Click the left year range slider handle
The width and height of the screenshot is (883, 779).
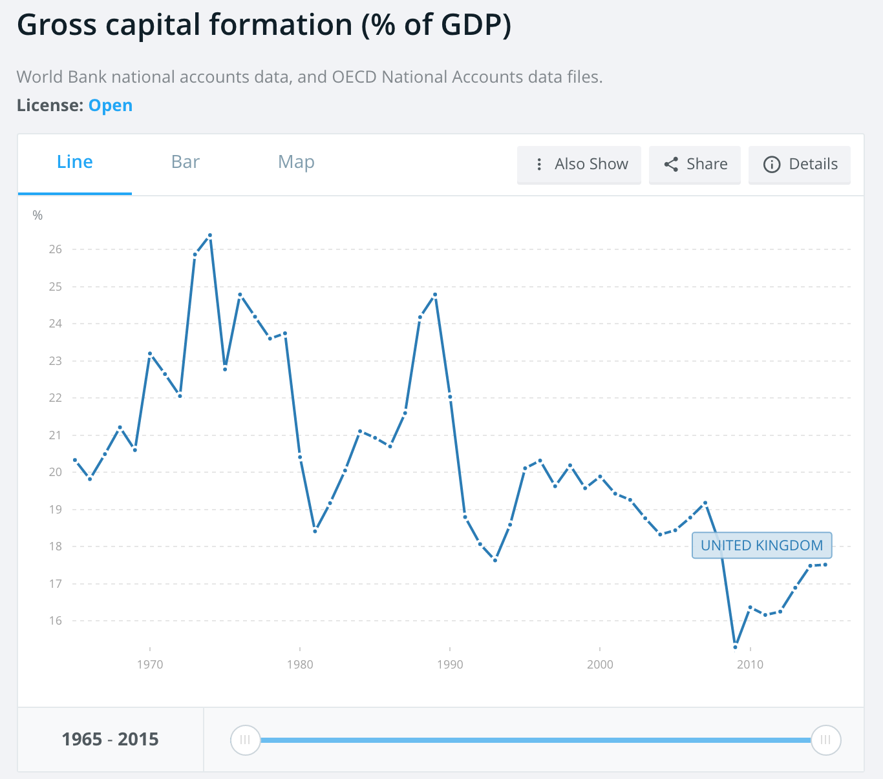point(245,740)
